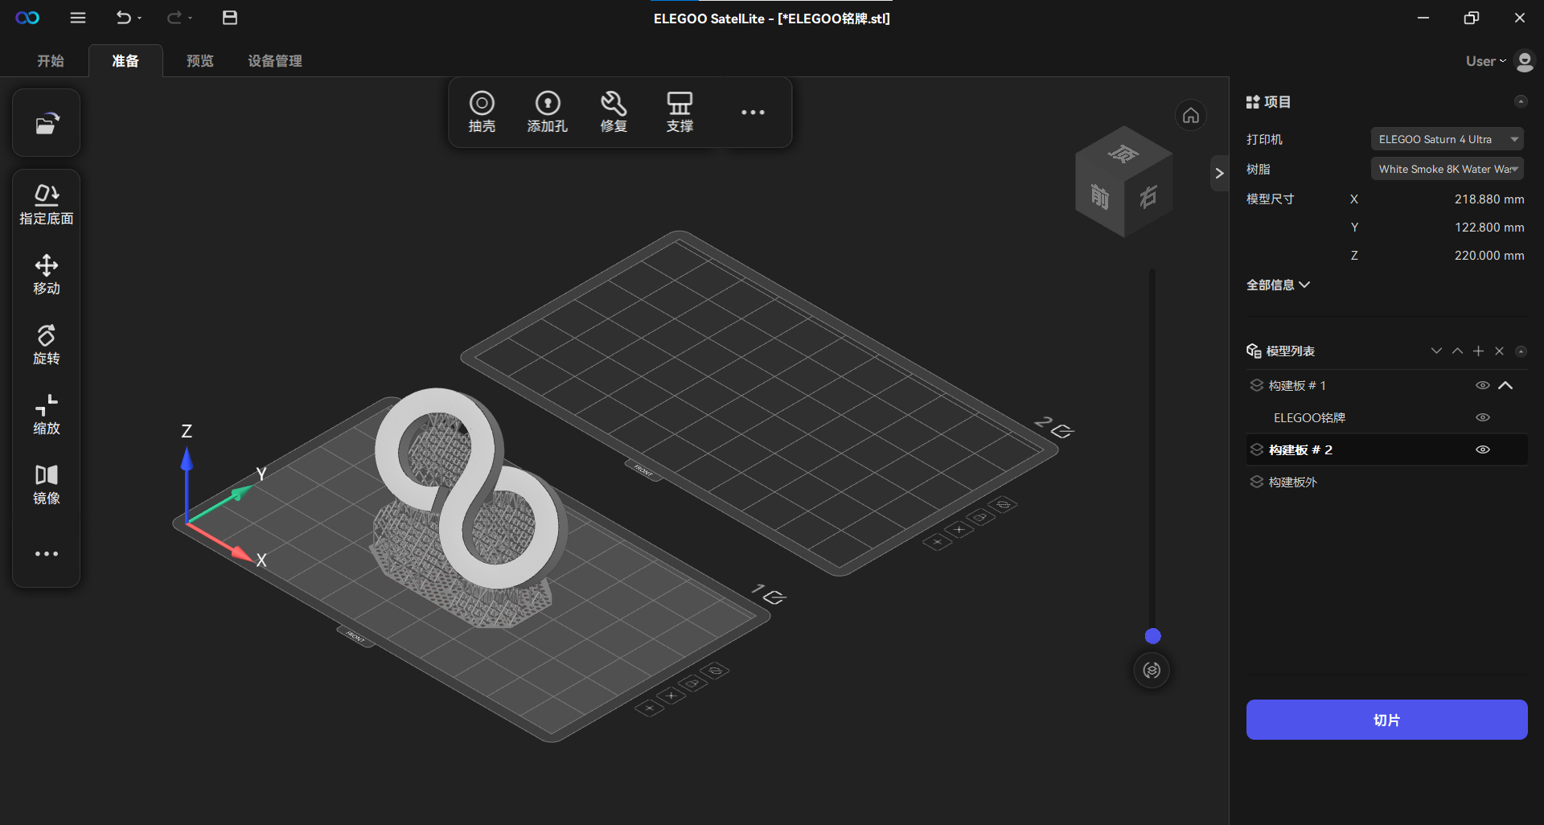This screenshot has height=825, width=1544.
Task: Select the Rotate (旋转) tool
Action: point(47,344)
